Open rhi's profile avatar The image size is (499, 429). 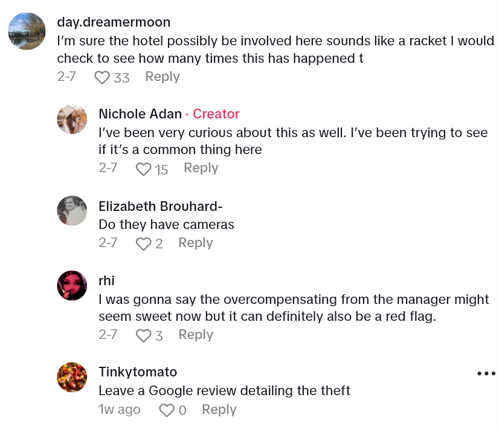tap(72, 285)
